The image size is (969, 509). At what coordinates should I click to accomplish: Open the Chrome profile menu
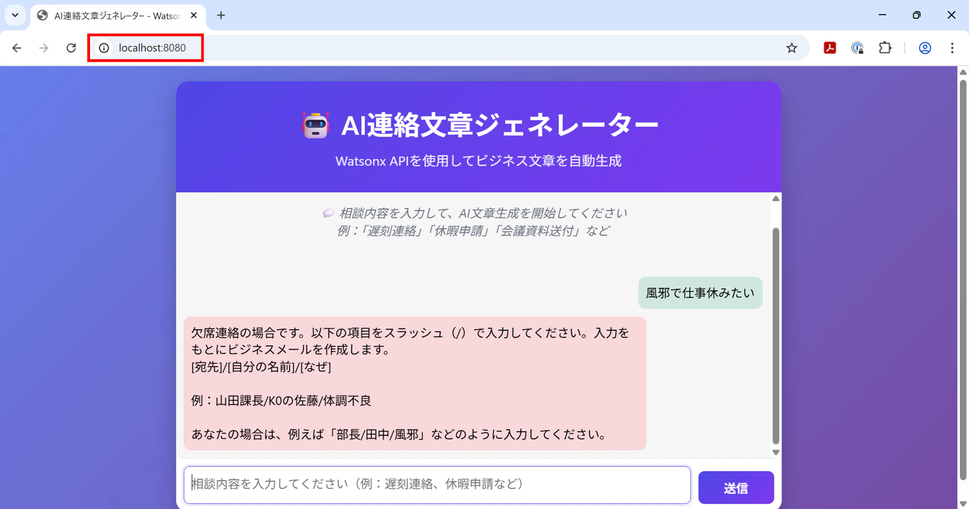(x=925, y=48)
